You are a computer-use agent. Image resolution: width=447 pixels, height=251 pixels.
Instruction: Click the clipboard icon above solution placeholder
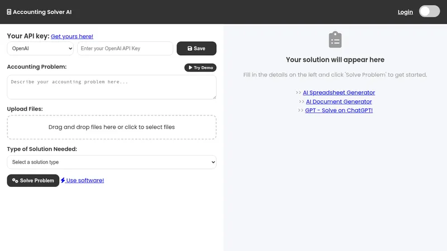[335, 40]
